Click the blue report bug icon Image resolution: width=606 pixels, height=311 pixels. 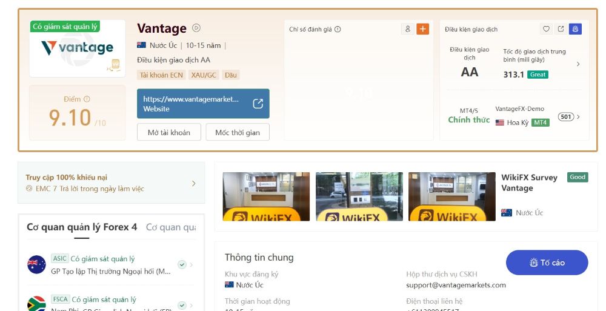point(575,29)
